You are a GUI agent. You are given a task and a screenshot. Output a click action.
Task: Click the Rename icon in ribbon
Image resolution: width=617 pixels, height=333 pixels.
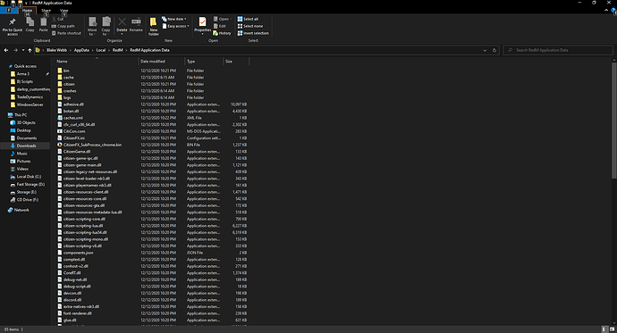point(136,22)
